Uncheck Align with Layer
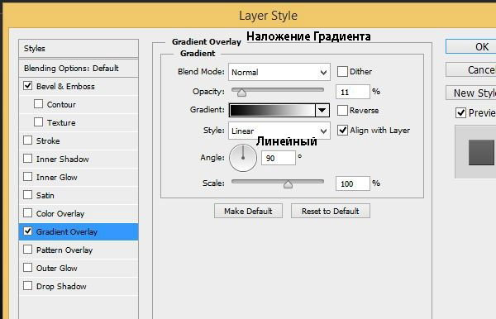 pyautogui.click(x=342, y=131)
